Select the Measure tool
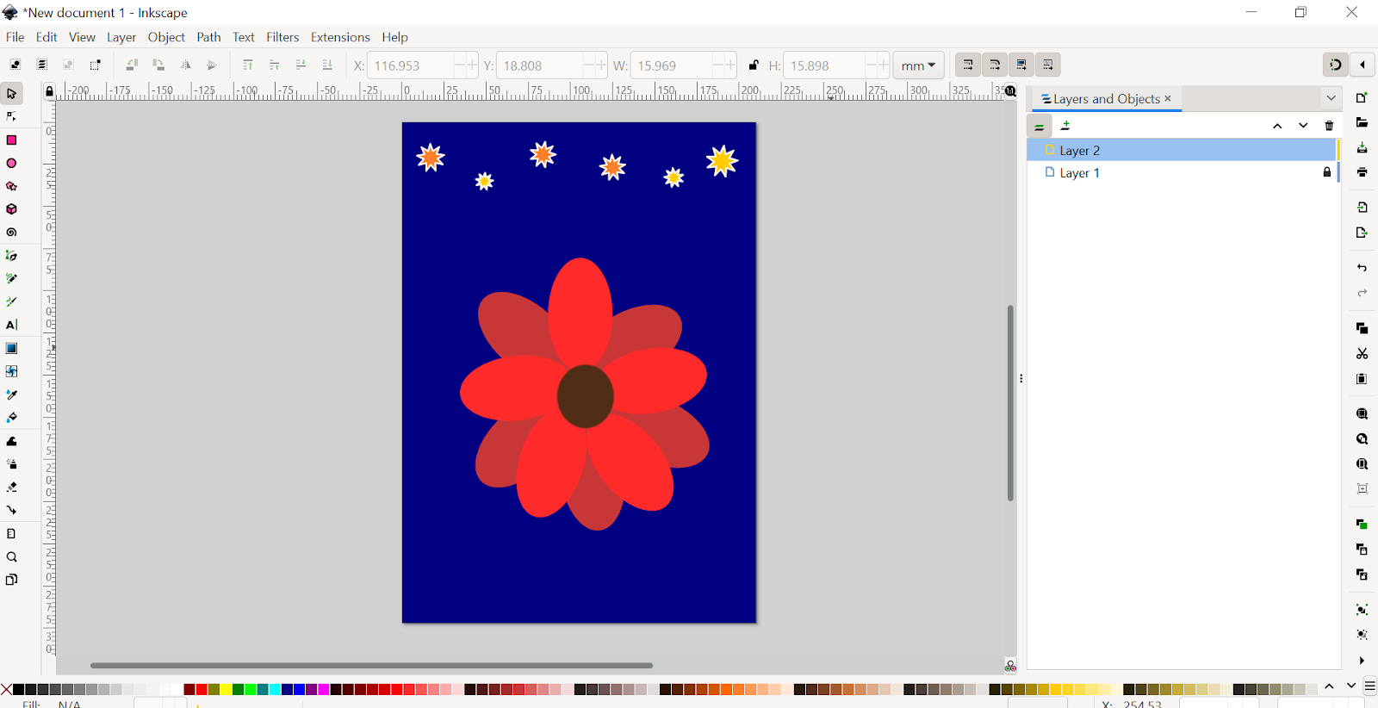The height and width of the screenshot is (708, 1378). click(x=12, y=533)
